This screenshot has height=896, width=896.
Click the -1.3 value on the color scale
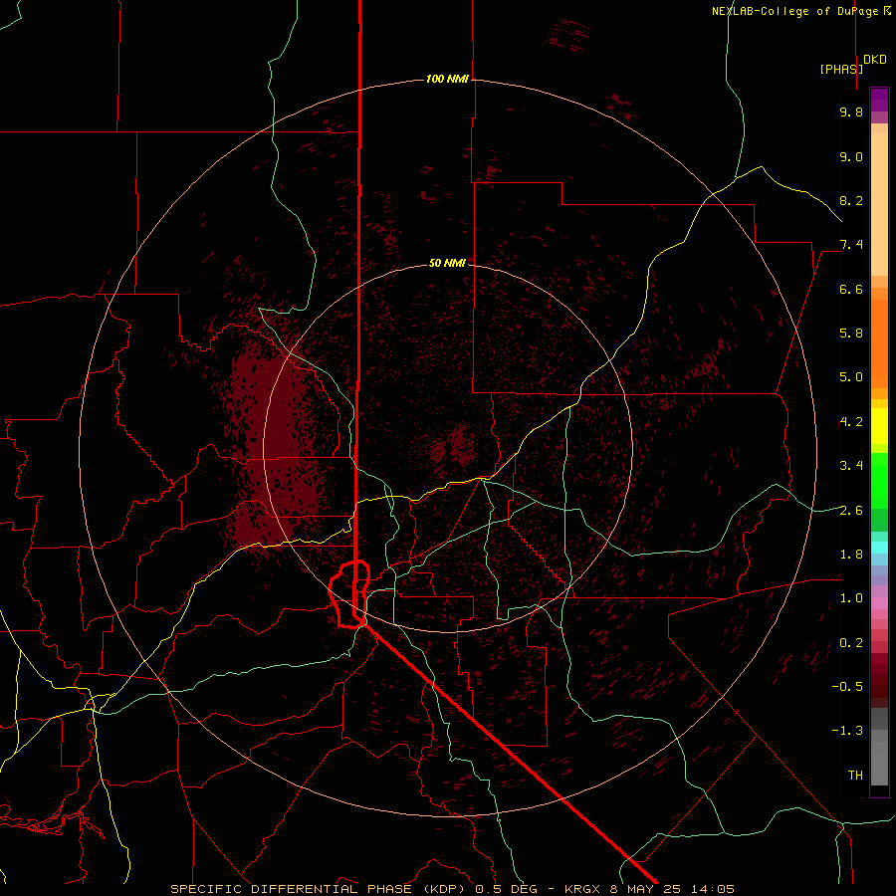[847, 731]
